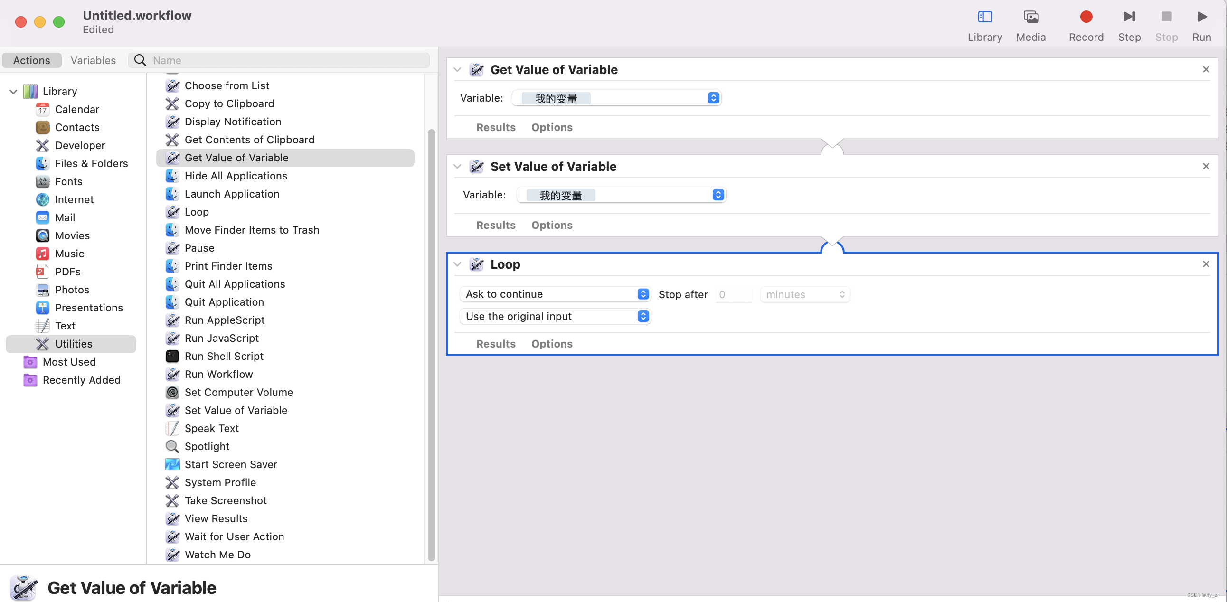Click the Step playback icon

pyautogui.click(x=1129, y=18)
